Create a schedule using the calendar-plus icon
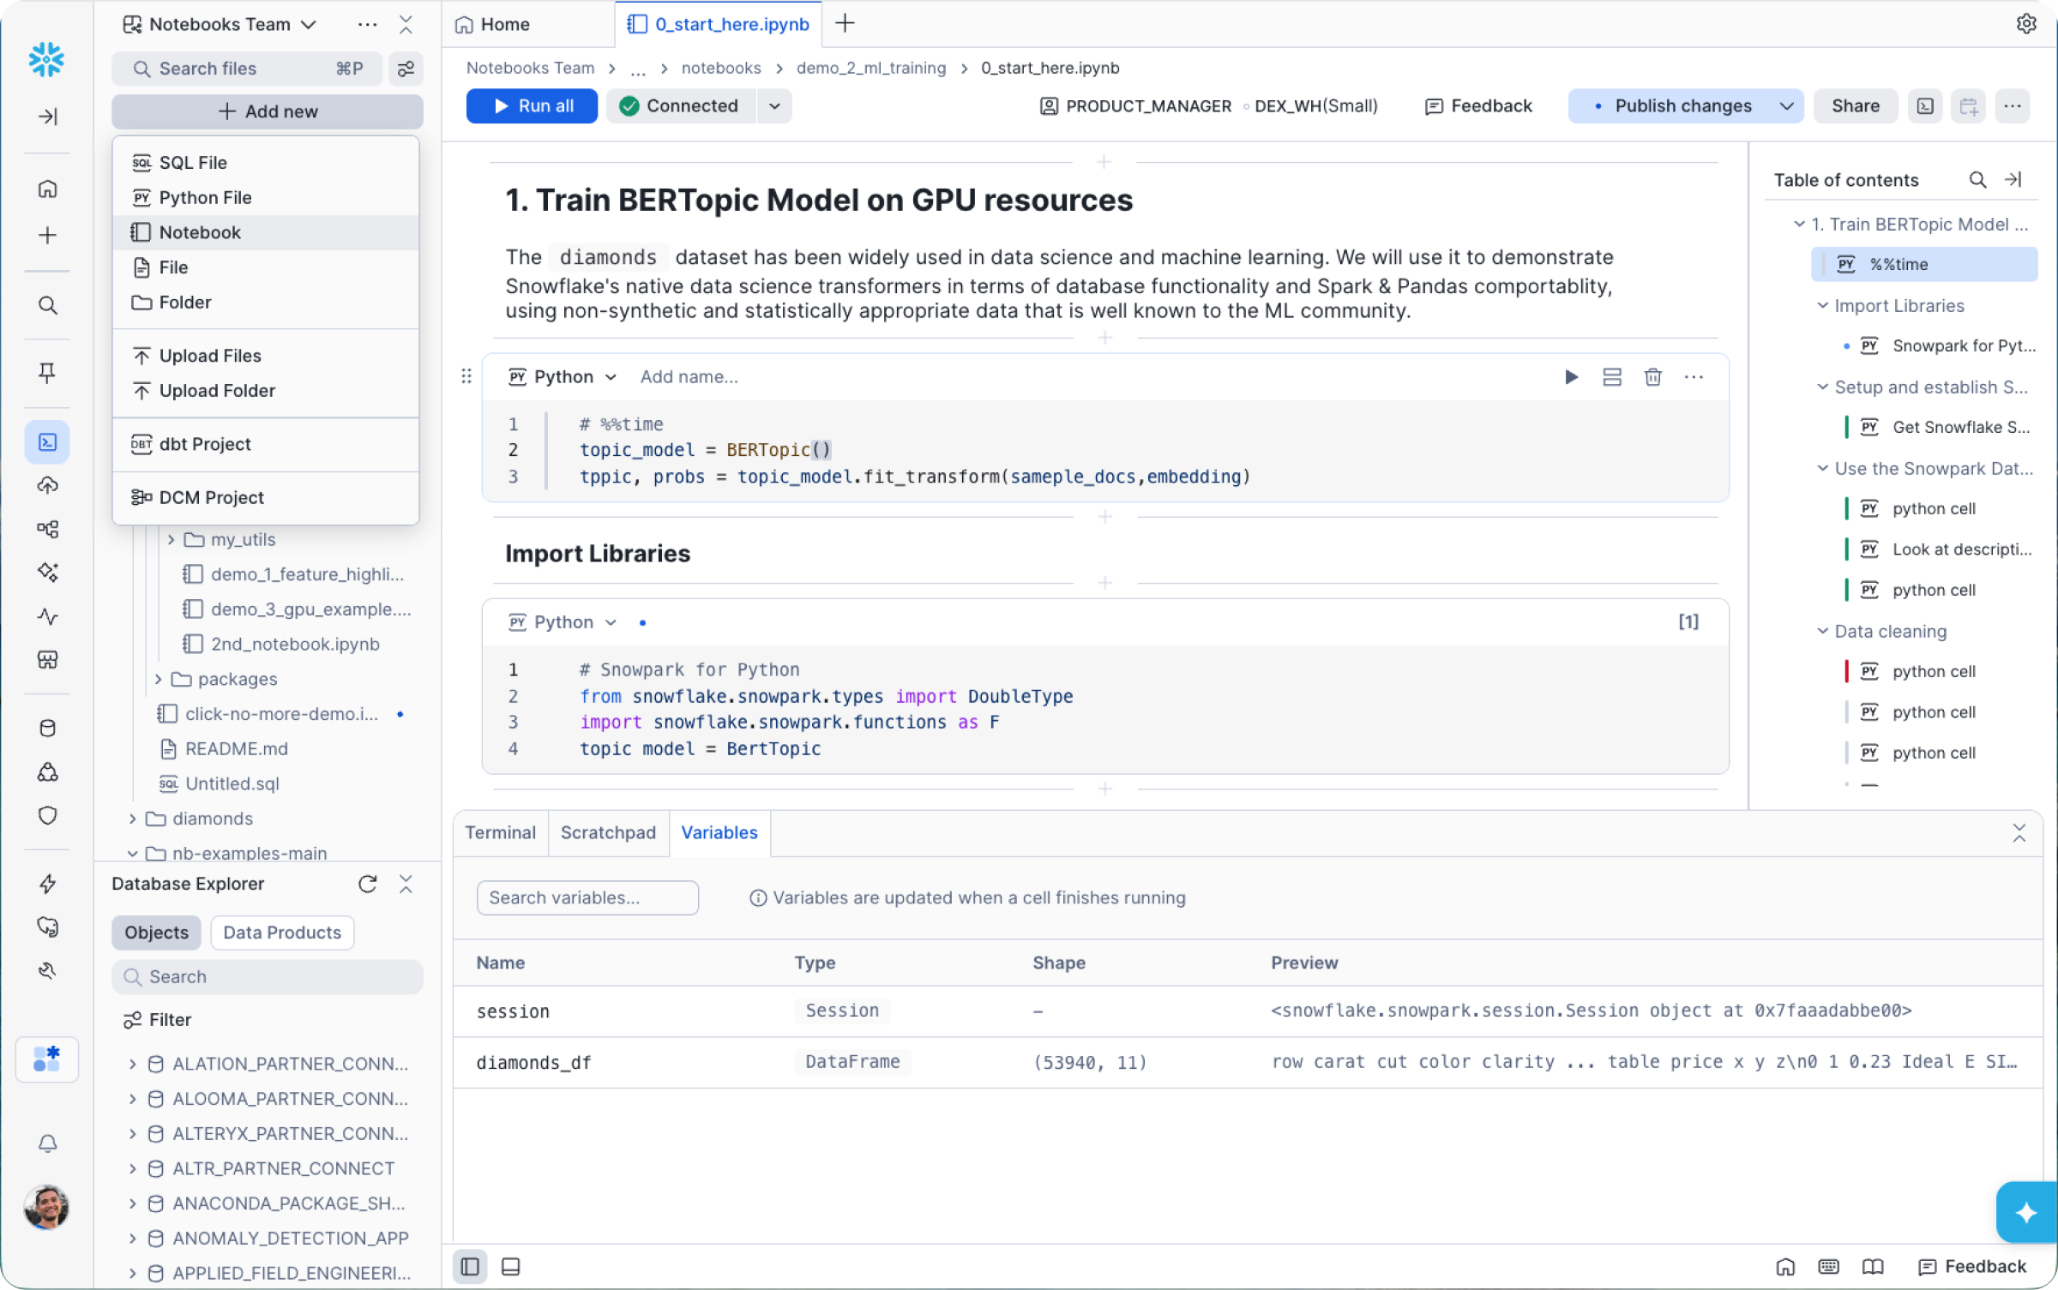 click(x=1969, y=105)
